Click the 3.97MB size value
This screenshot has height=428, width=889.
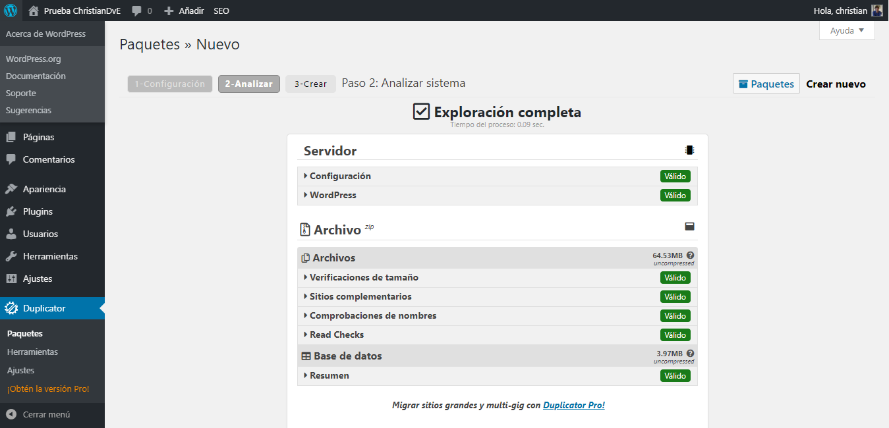point(670,354)
